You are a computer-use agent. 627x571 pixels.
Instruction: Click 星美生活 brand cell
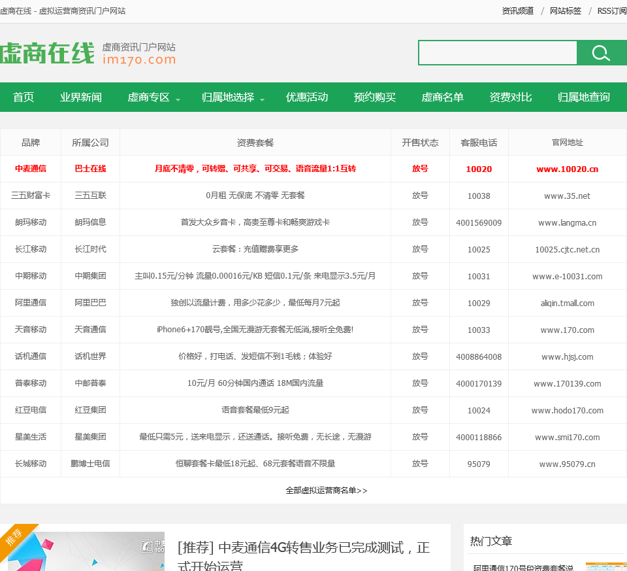[x=31, y=437]
